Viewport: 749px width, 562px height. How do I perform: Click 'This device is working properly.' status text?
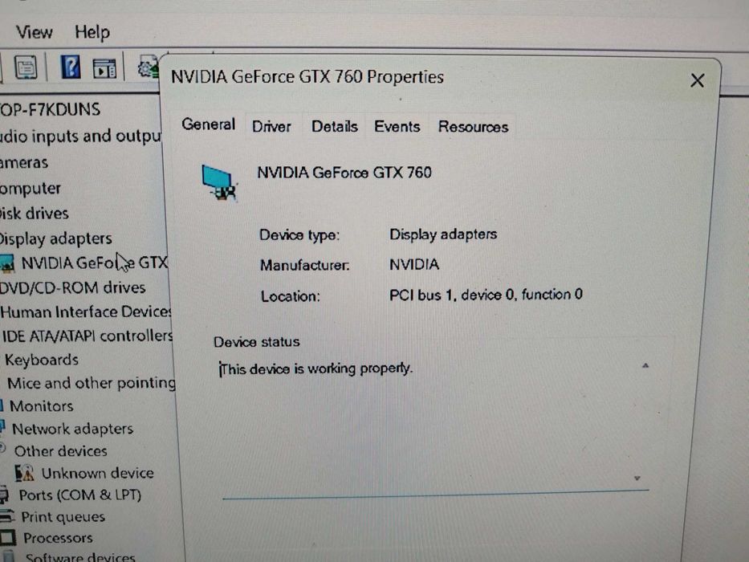click(x=315, y=369)
